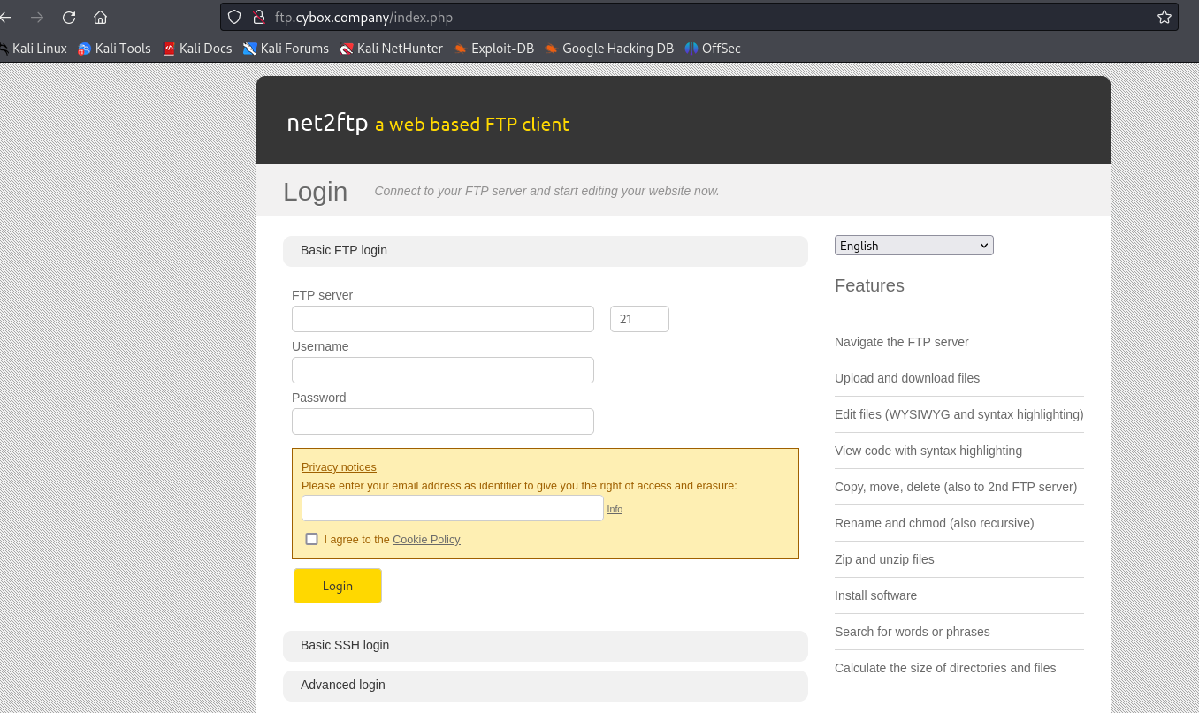Click the small Info link
The height and width of the screenshot is (713, 1199).
[615, 509]
